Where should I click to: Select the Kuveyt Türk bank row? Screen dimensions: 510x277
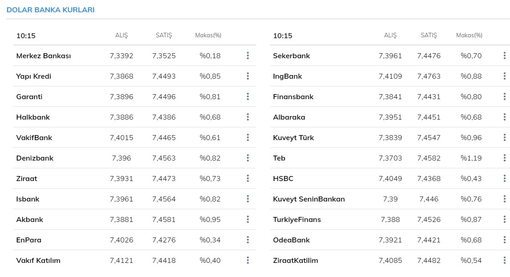coord(293,137)
